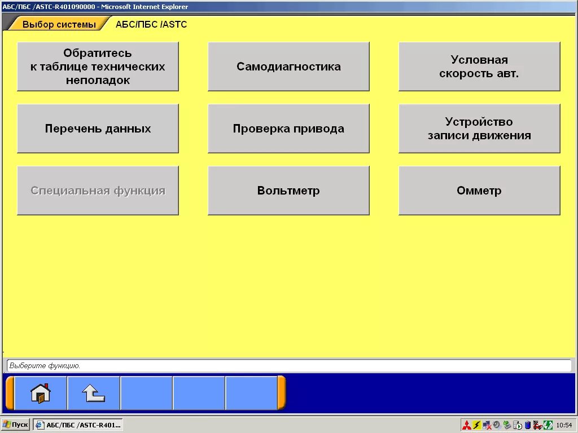Click the green arrows sync tray icon
Image resolution: width=578 pixels, height=433 pixels.
[x=548, y=425]
